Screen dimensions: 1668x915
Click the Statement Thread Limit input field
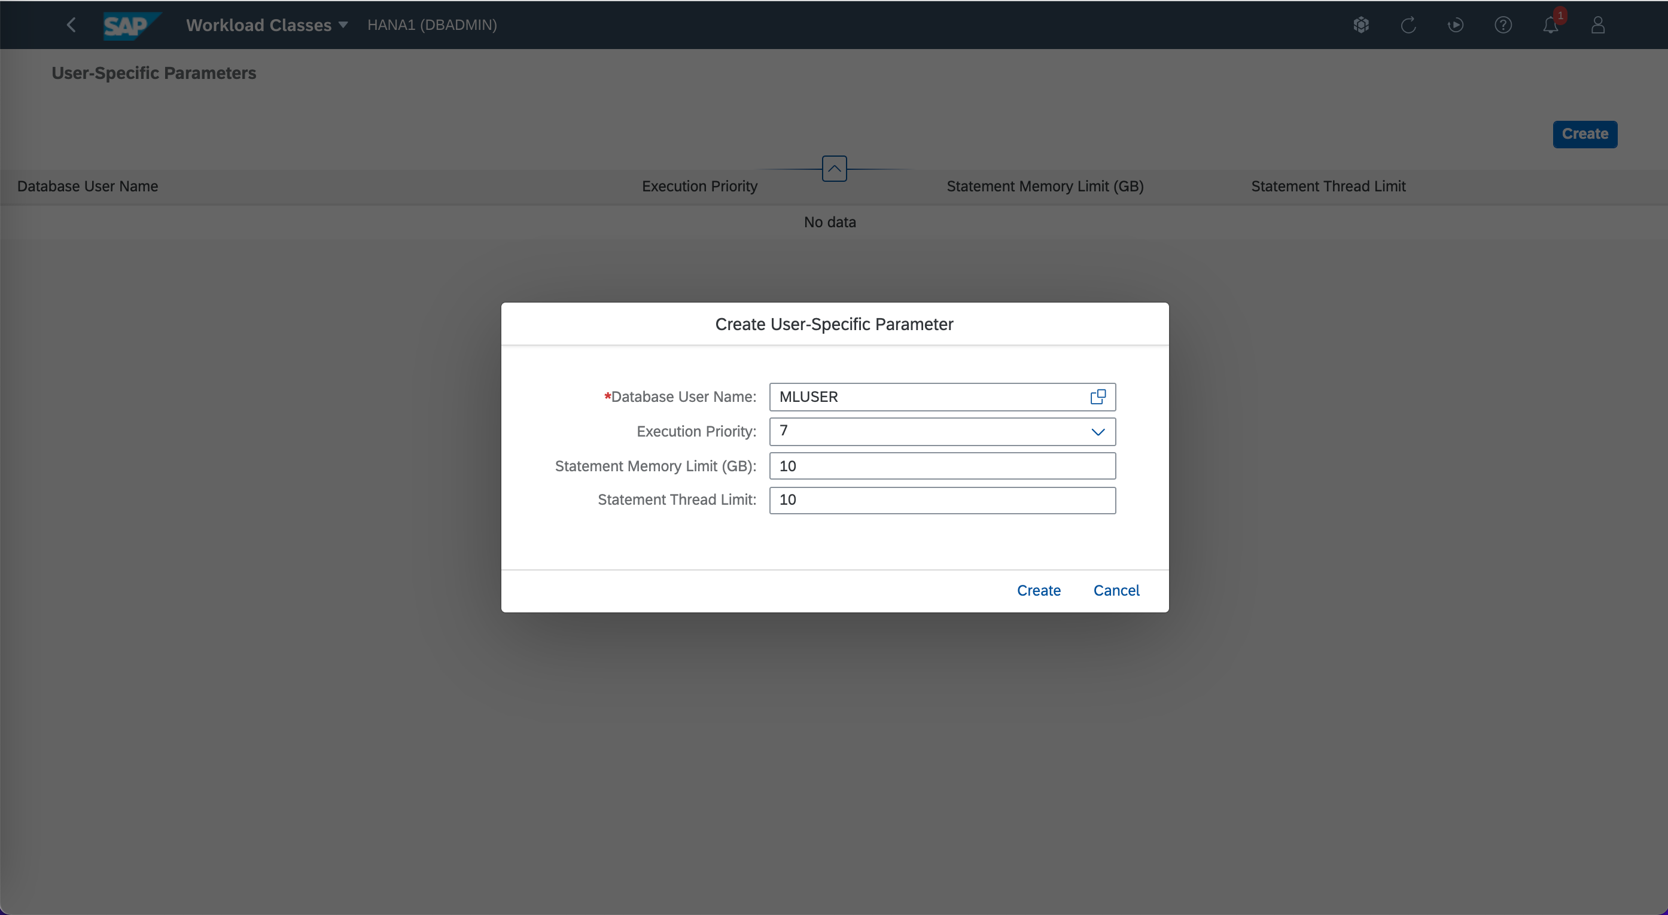click(x=942, y=500)
